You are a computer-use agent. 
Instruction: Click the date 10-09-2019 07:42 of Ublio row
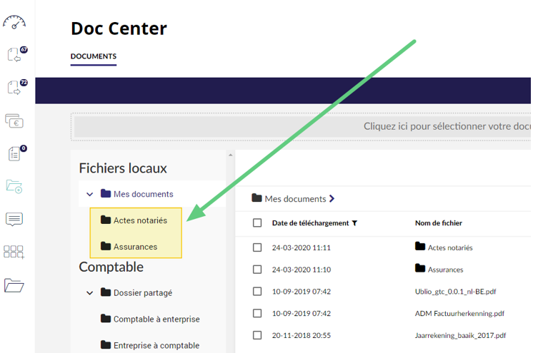pyautogui.click(x=302, y=292)
